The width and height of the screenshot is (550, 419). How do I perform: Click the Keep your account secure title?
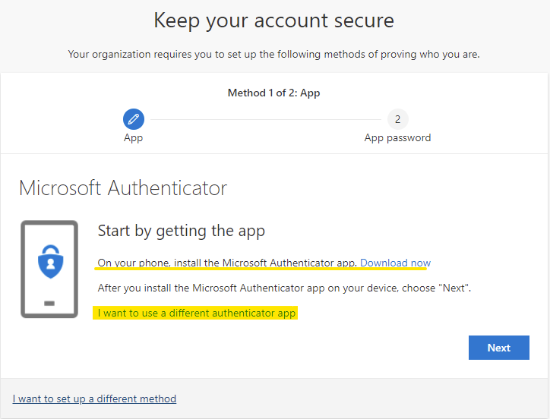(x=274, y=20)
